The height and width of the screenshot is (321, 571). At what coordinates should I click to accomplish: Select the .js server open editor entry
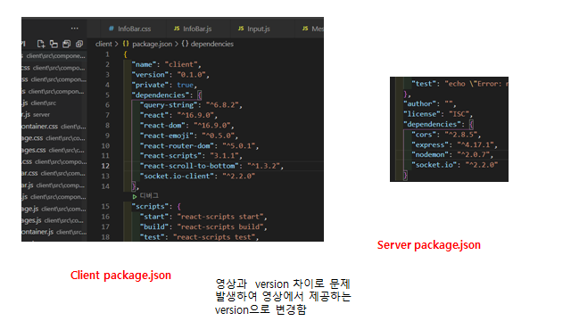click(x=54, y=115)
